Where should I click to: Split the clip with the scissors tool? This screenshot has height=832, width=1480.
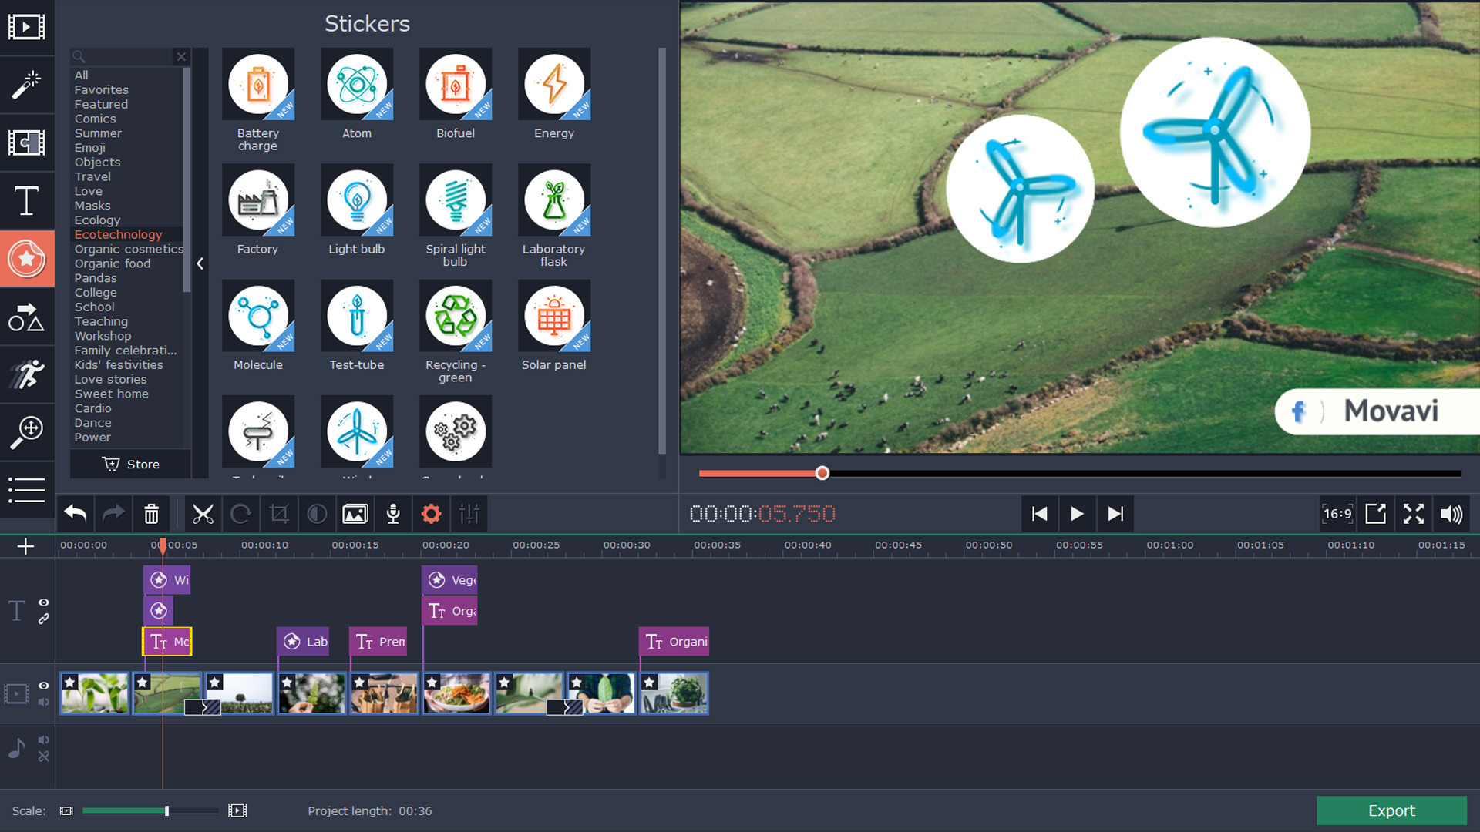coord(203,513)
